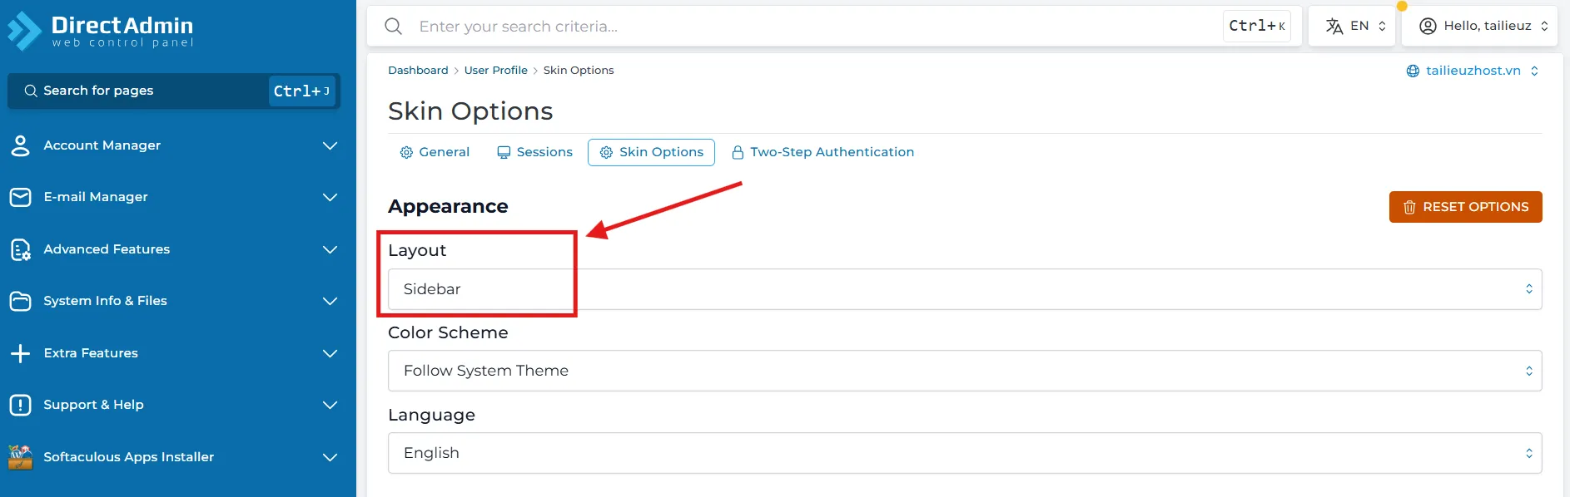The height and width of the screenshot is (497, 1570).
Task: Expand the Account Manager chevron
Action: (x=330, y=145)
